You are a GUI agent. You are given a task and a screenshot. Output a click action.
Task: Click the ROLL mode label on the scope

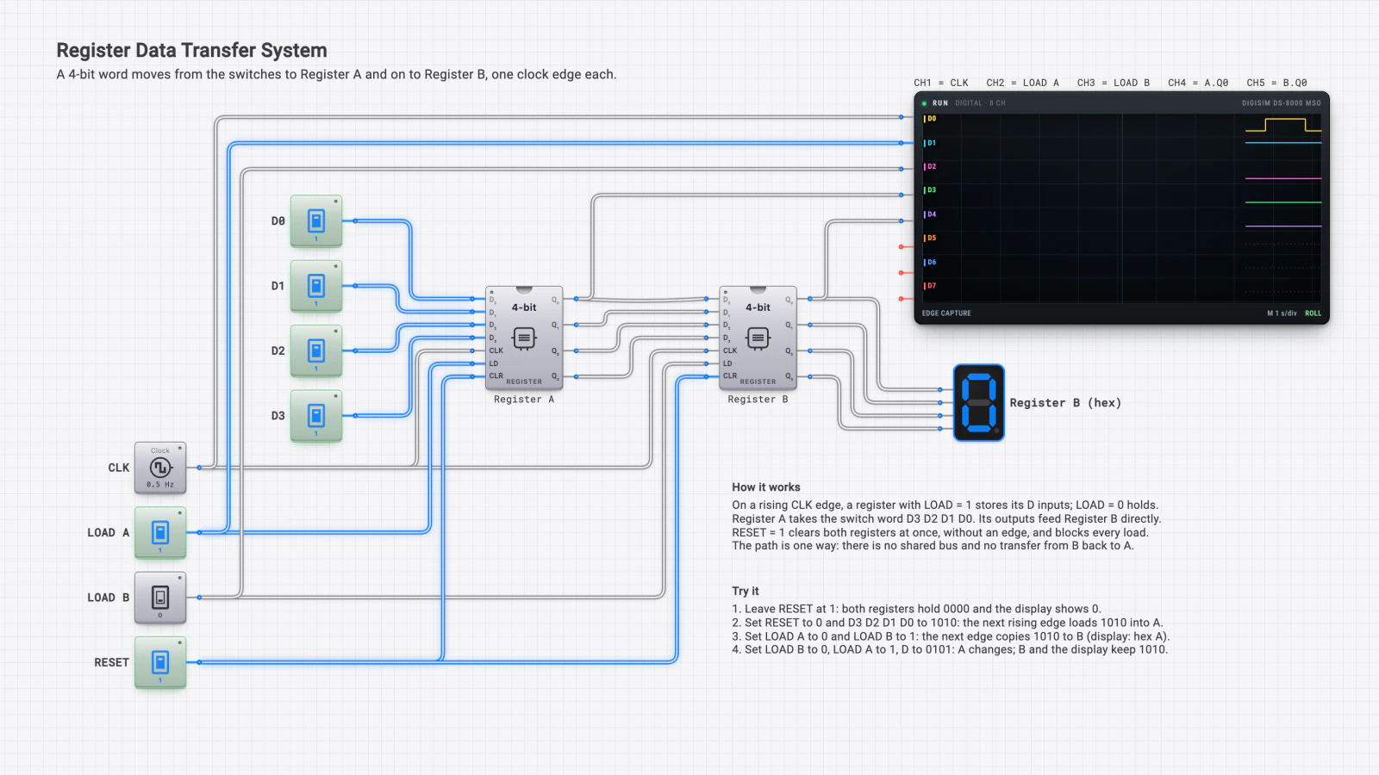tap(1313, 313)
